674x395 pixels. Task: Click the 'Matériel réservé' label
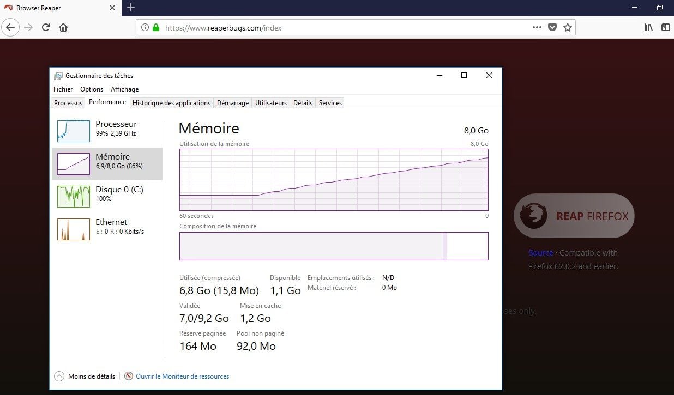332,288
